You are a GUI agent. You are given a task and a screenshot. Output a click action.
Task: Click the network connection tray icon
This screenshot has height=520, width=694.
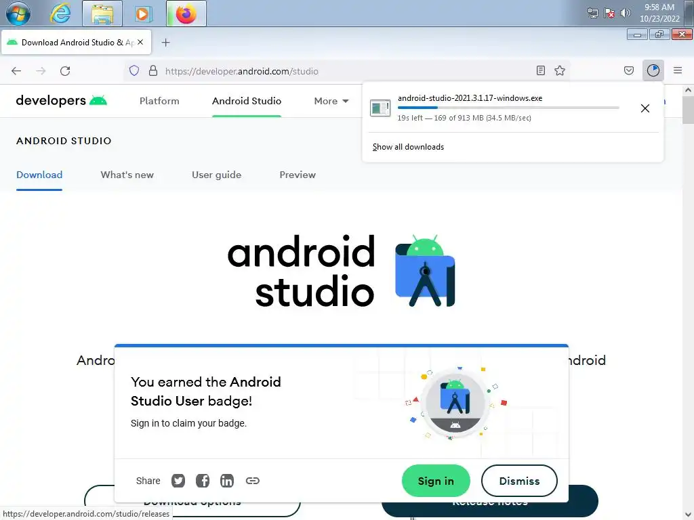coord(592,13)
